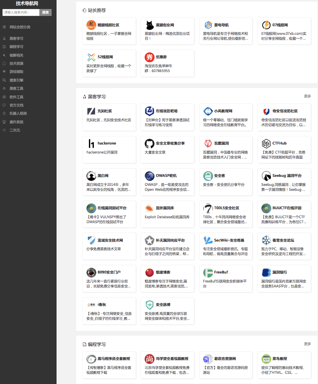318x384 pixels.
Task: Click '分享免费黑客技术文章' description text
Action: pos(103,249)
